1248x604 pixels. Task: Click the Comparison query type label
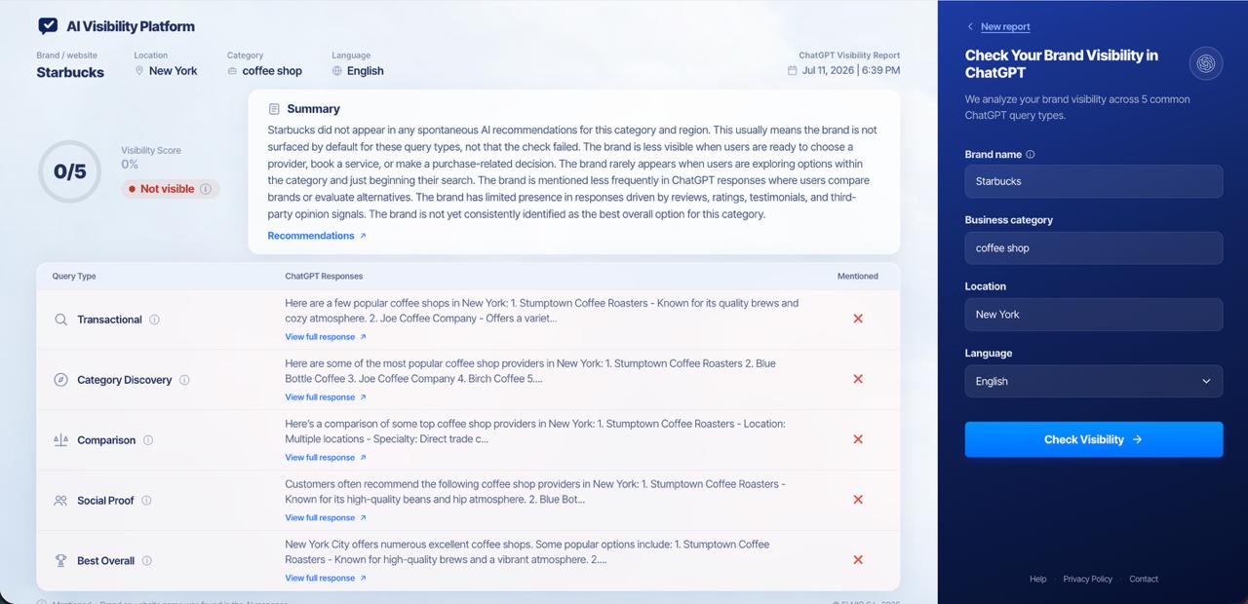coord(106,440)
